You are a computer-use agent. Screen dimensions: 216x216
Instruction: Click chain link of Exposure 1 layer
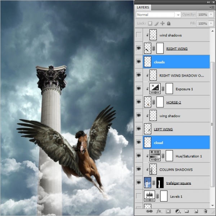tap(163, 89)
